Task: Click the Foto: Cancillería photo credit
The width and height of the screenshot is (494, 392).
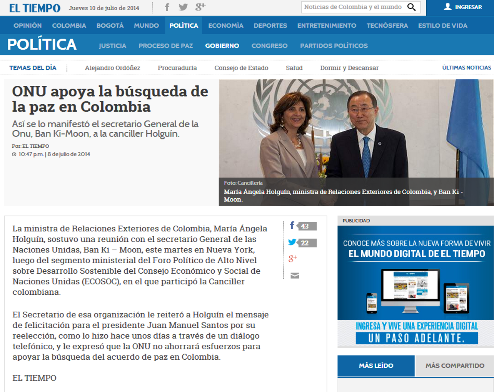Action: [243, 183]
